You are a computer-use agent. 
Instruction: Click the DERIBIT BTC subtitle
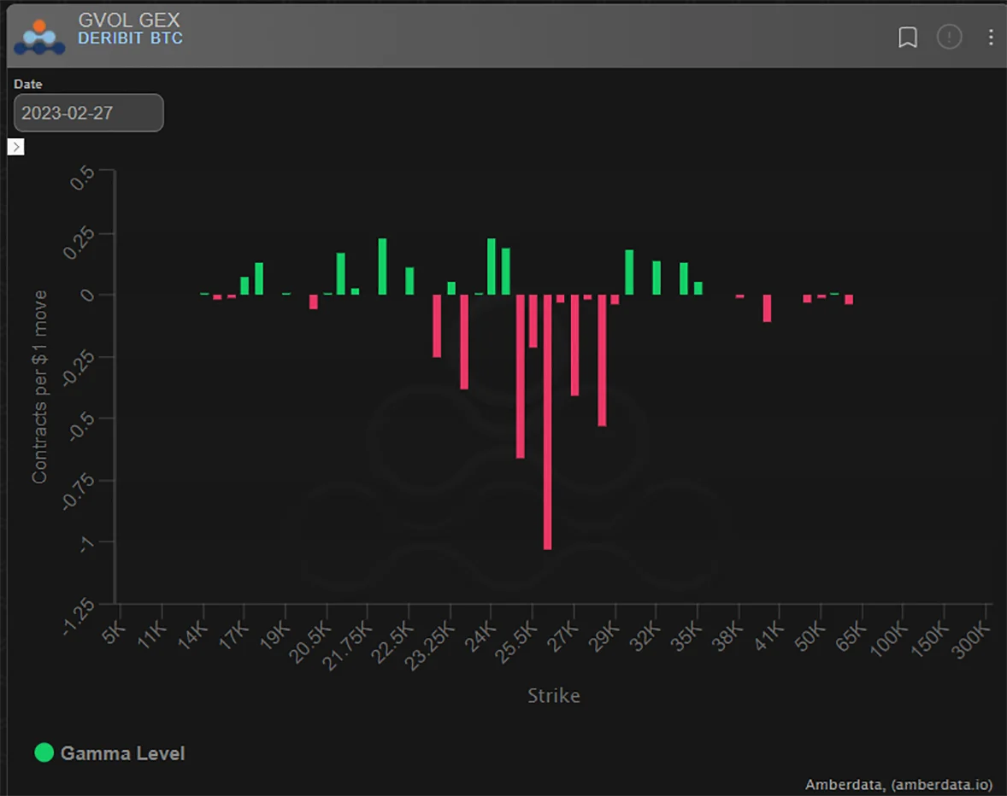pyautogui.click(x=131, y=38)
